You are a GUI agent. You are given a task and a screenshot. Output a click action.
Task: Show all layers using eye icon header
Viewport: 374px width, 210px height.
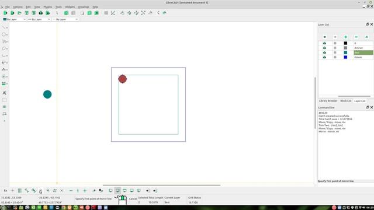tap(325, 37)
